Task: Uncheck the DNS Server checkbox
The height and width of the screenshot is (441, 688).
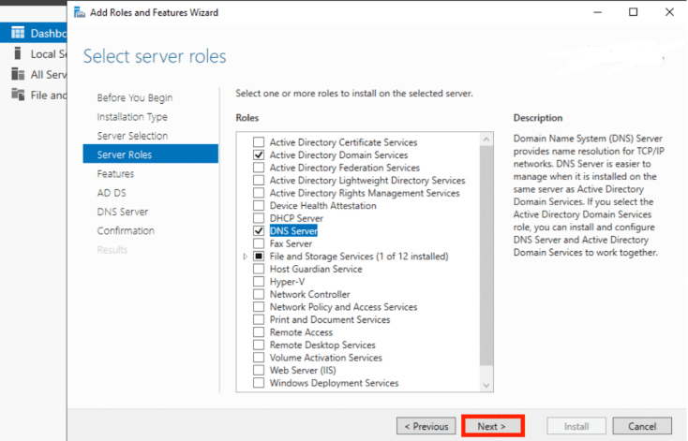Action: (x=259, y=230)
